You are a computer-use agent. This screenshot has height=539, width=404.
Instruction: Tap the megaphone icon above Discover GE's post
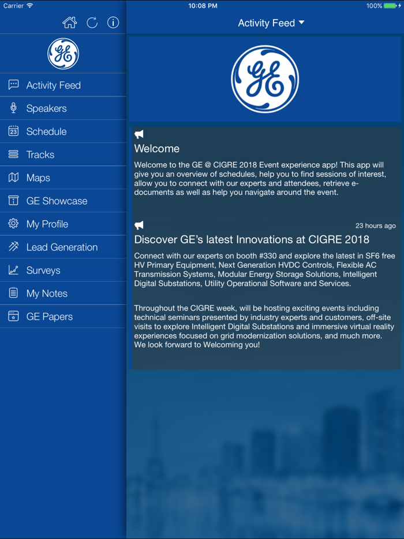139,225
